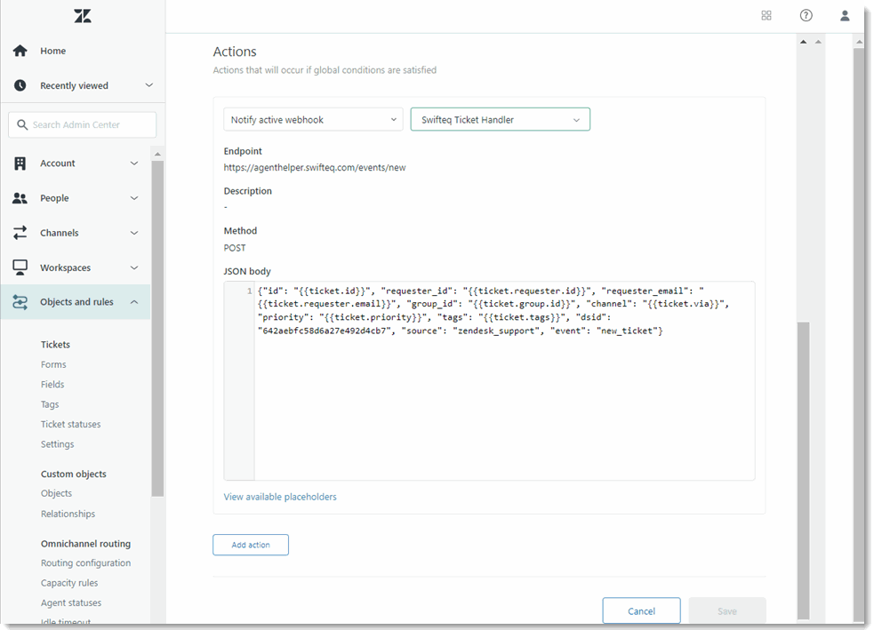
Task: Click the JSON body label
Action: pos(247,271)
